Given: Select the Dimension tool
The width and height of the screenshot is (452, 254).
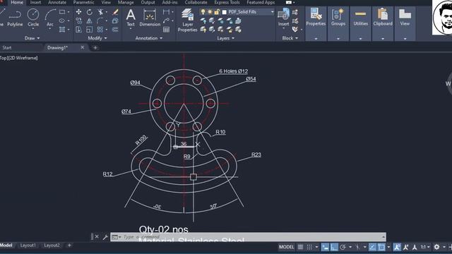Looking at the screenshot, I should [x=150, y=18].
